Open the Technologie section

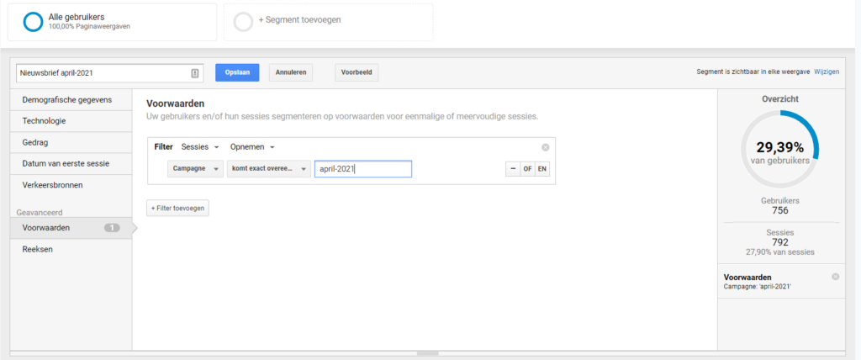coord(71,121)
